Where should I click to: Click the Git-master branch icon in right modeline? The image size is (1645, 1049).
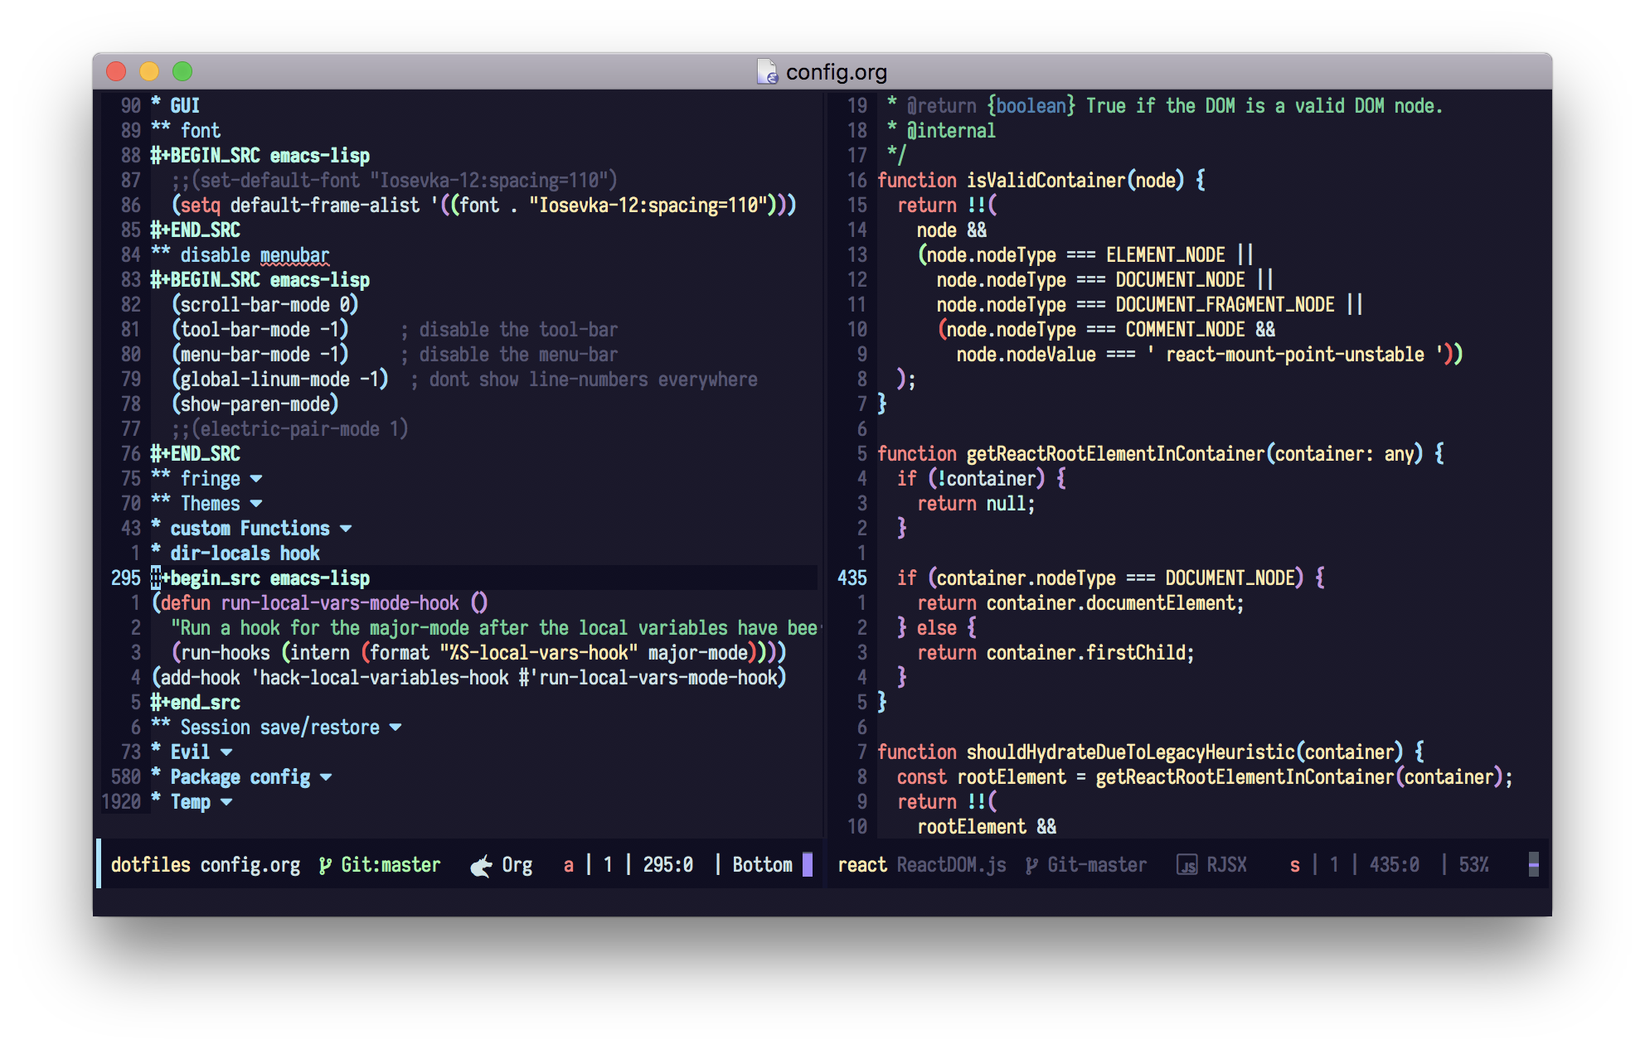(1031, 865)
